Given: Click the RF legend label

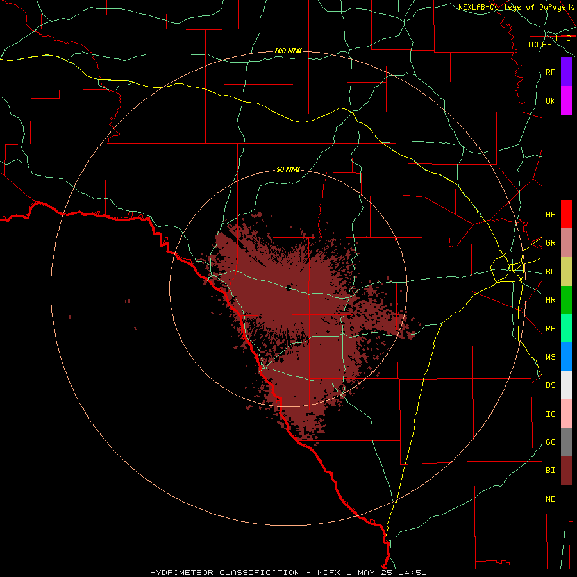Looking at the screenshot, I should coord(551,72).
